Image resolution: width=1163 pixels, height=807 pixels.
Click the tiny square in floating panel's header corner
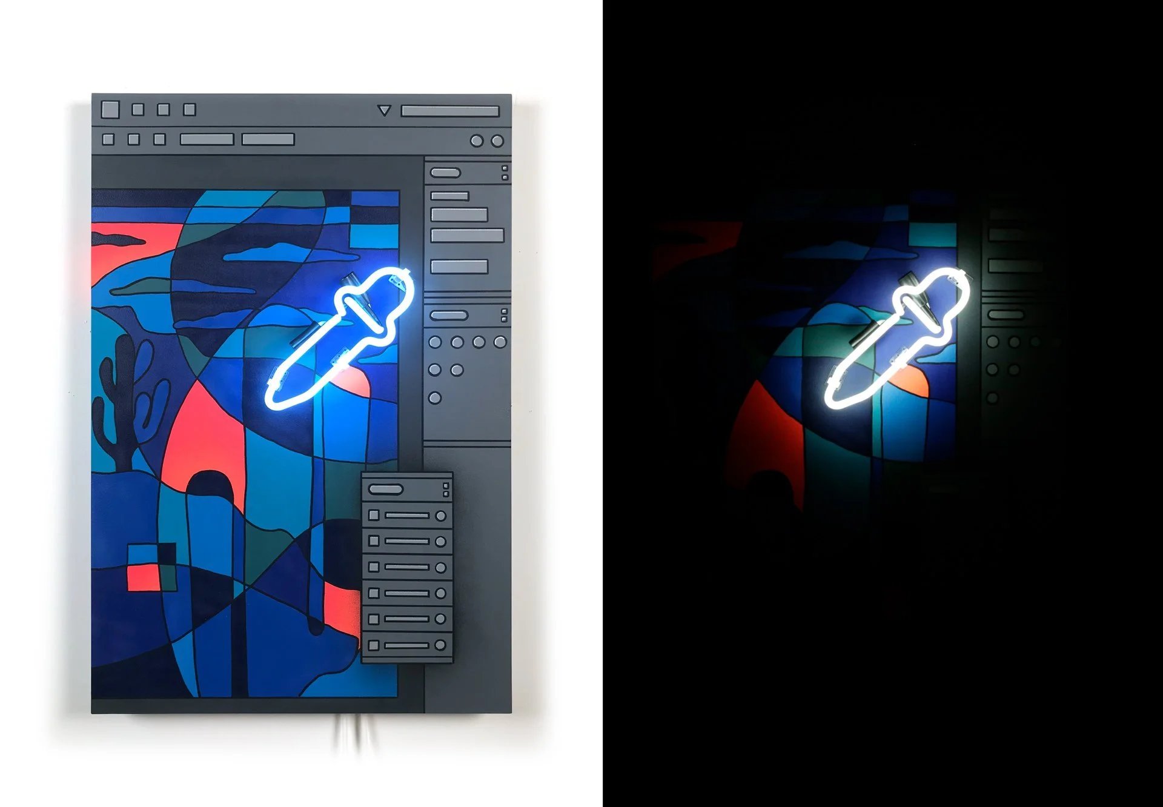[446, 486]
